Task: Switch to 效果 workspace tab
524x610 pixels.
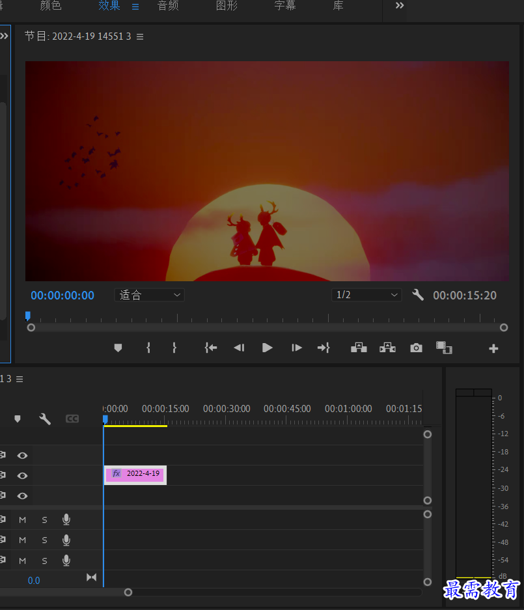Action: [x=109, y=5]
